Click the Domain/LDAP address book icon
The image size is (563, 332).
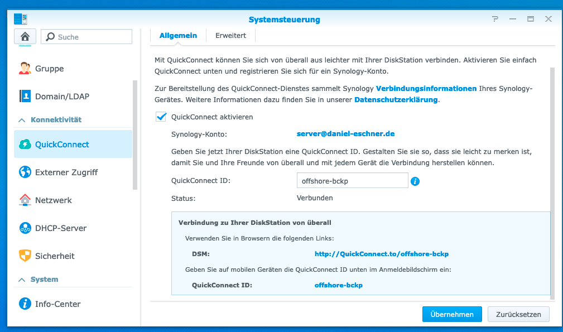pyautogui.click(x=25, y=97)
